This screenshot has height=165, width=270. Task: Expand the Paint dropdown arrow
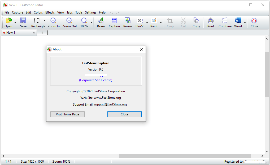(x=161, y=23)
